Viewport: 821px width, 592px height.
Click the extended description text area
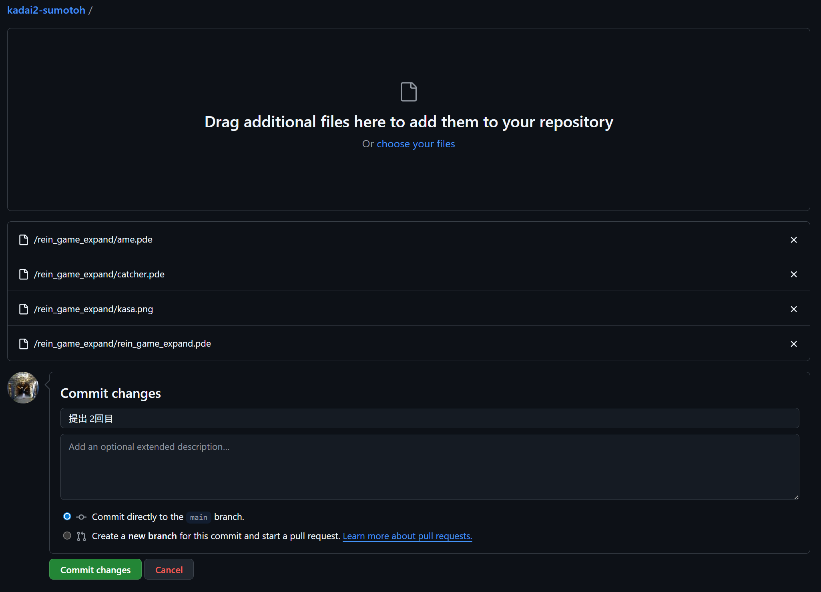[x=430, y=467]
